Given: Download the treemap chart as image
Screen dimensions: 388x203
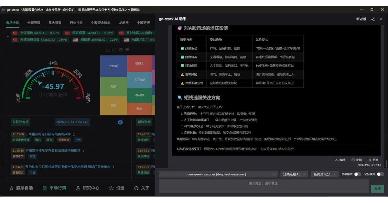Looking at the screenshot, I should click(108, 50).
